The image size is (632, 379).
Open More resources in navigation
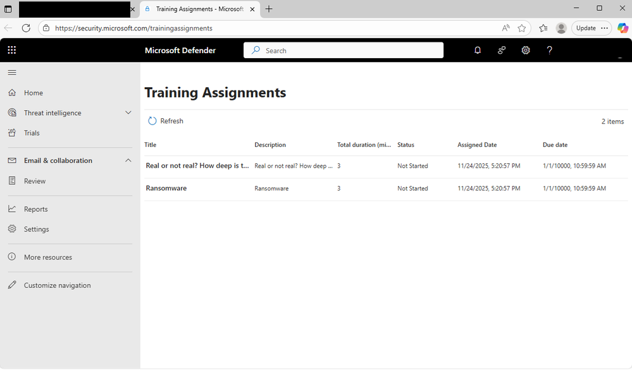pos(48,257)
